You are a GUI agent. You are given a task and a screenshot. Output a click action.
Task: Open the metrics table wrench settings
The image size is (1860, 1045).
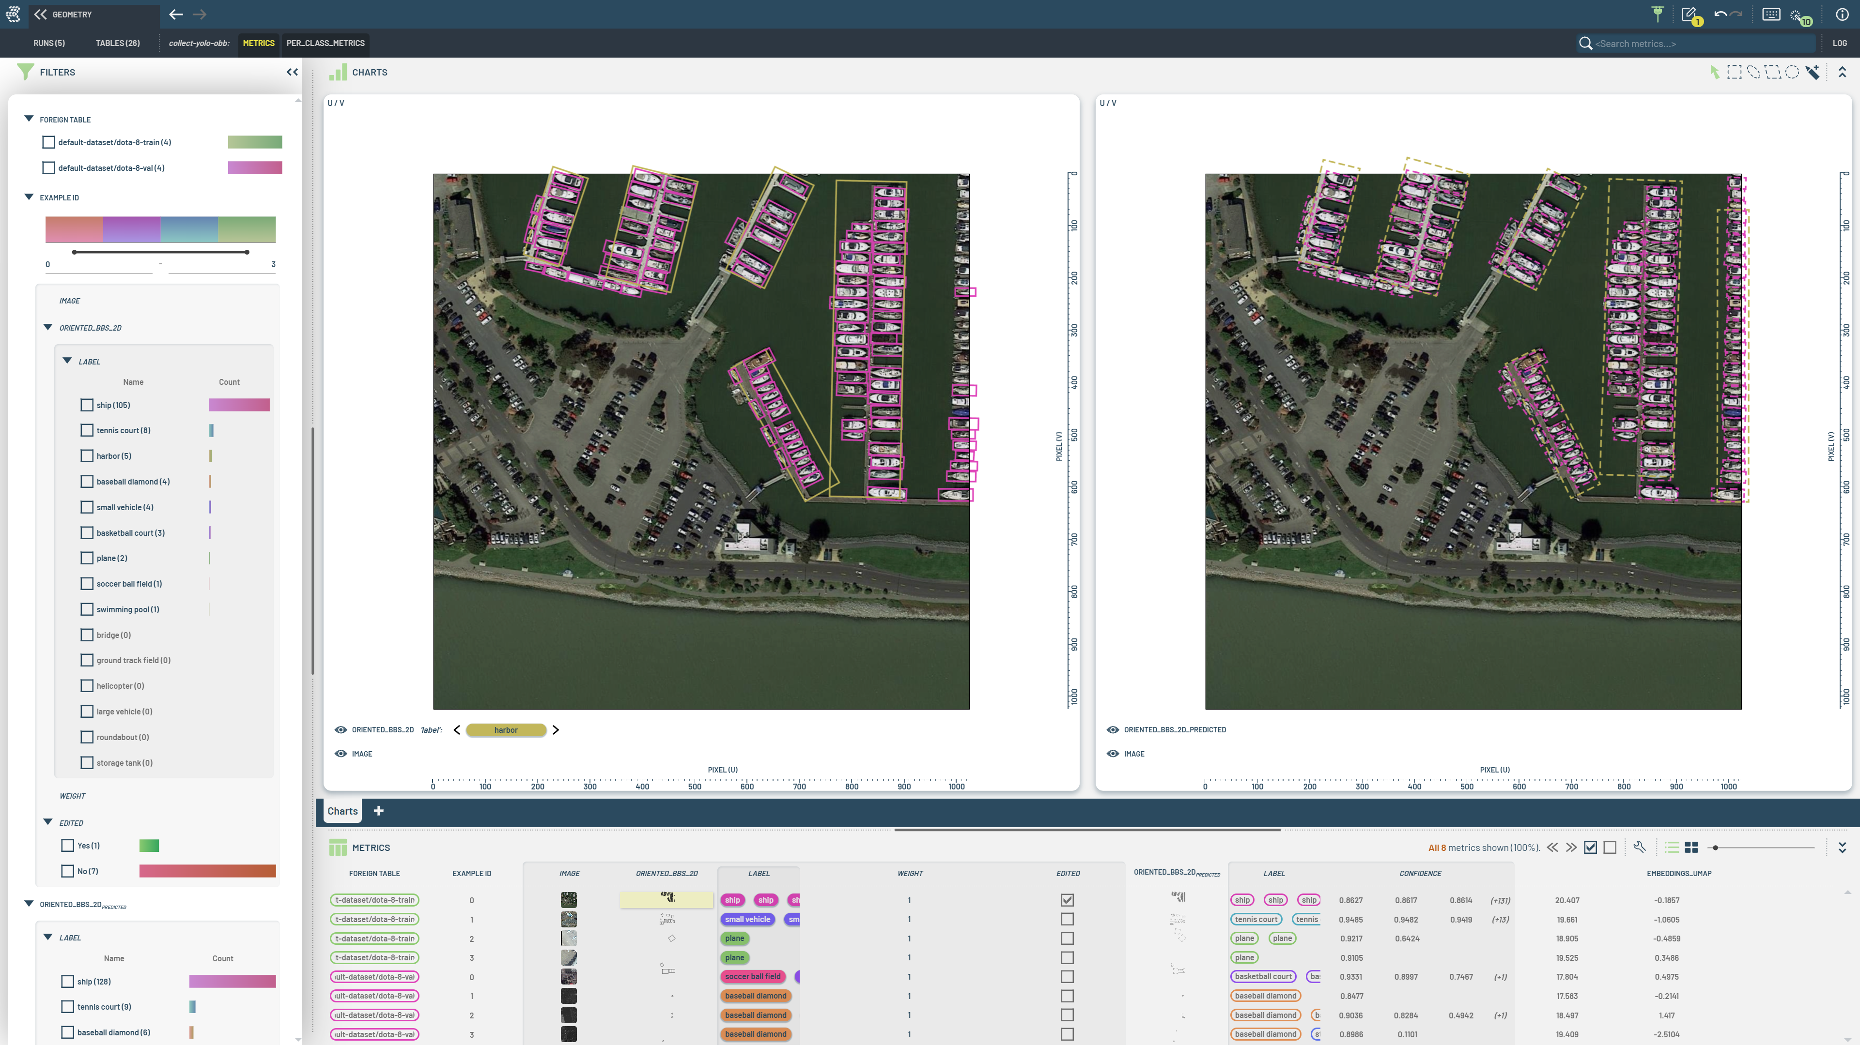1639,847
